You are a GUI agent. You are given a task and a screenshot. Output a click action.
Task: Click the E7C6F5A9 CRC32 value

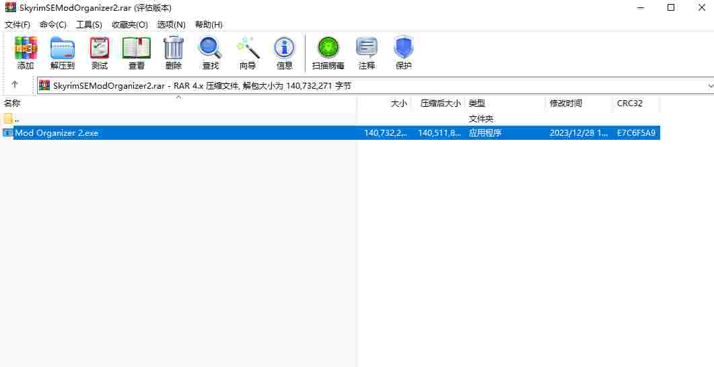[636, 133]
